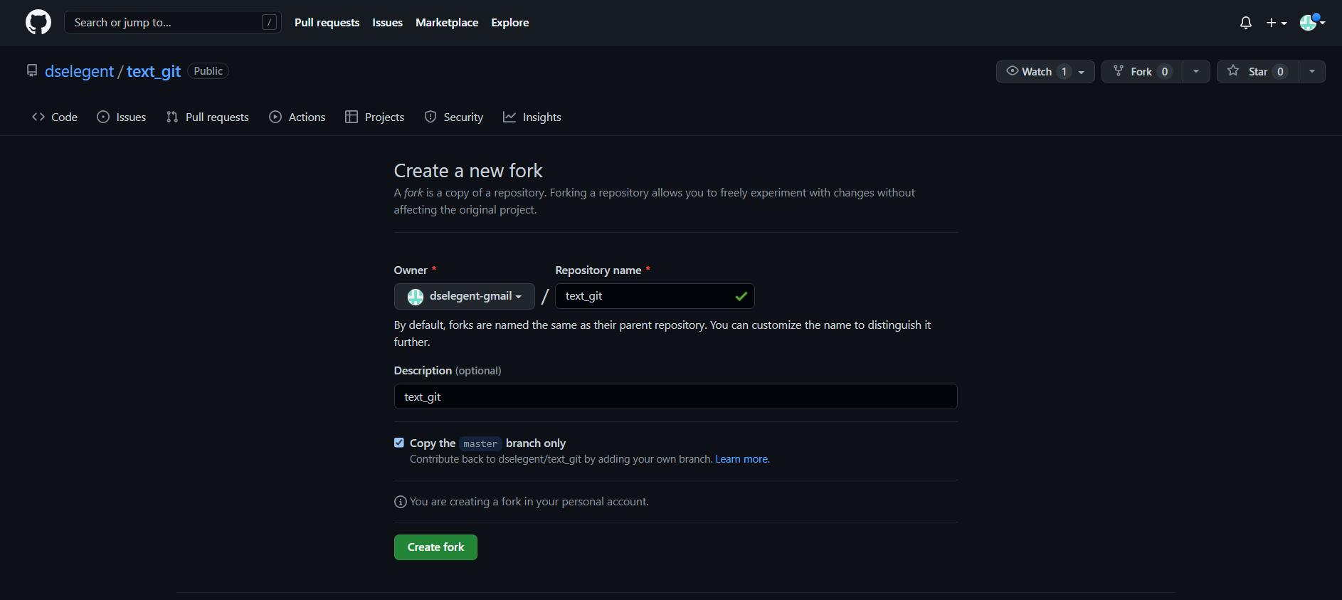Open Marketplace in top navigation

[447, 23]
